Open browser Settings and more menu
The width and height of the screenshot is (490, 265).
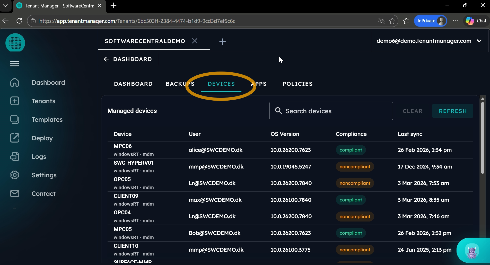(x=455, y=21)
